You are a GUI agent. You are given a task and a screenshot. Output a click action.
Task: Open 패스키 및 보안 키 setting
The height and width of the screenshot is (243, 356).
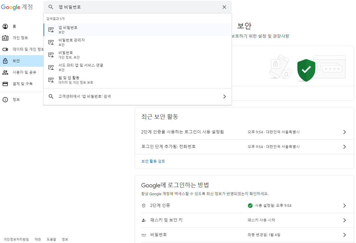pyautogui.click(x=244, y=220)
